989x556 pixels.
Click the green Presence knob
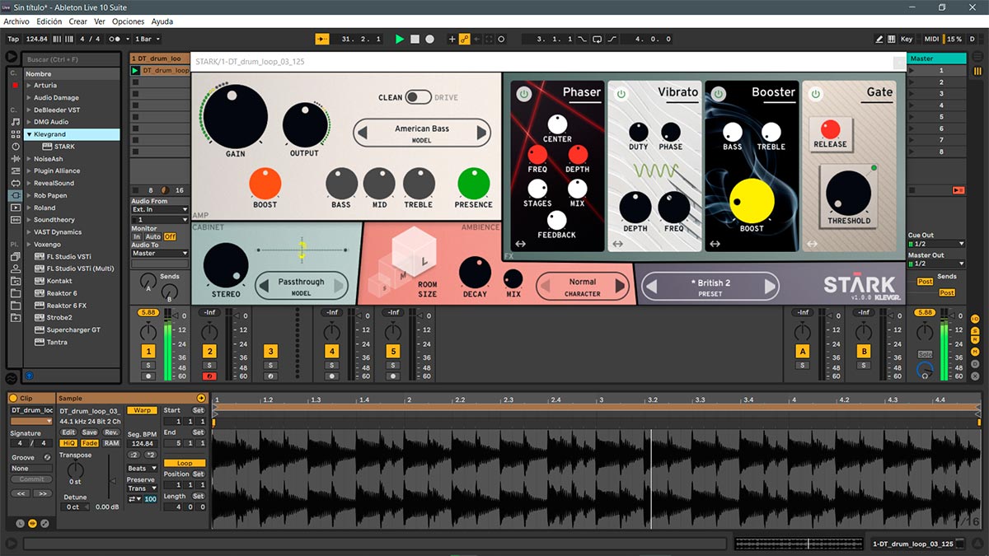pyautogui.click(x=474, y=184)
